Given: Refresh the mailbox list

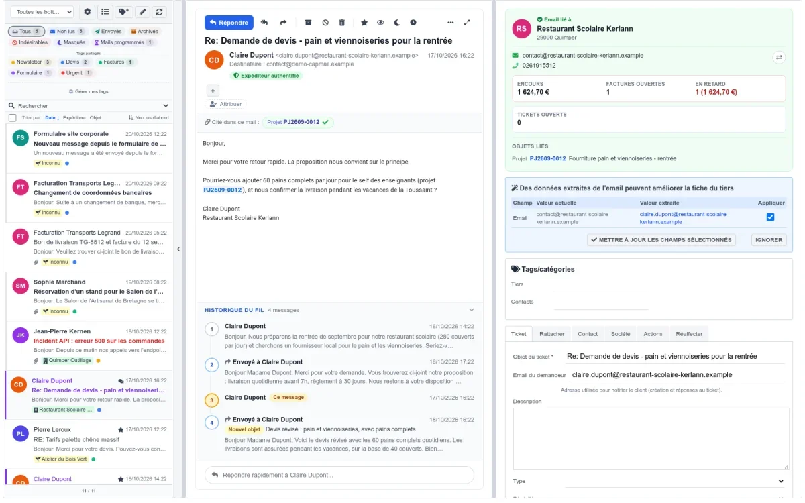Looking at the screenshot, I should tap(159, 12).
